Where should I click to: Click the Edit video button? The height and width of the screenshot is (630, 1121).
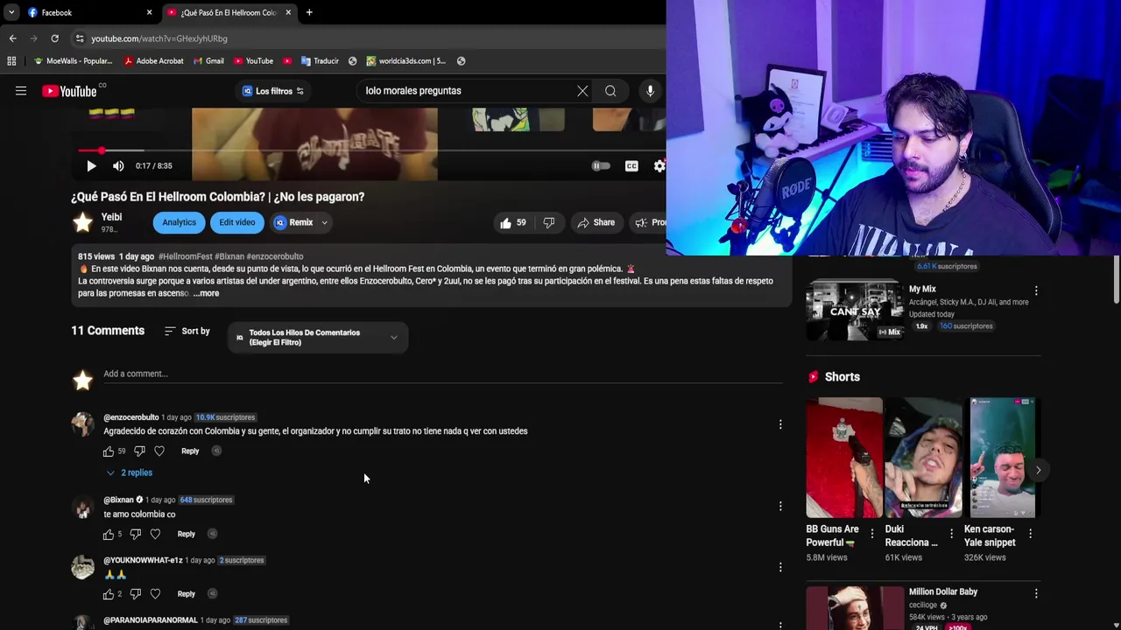pos(237,222)
